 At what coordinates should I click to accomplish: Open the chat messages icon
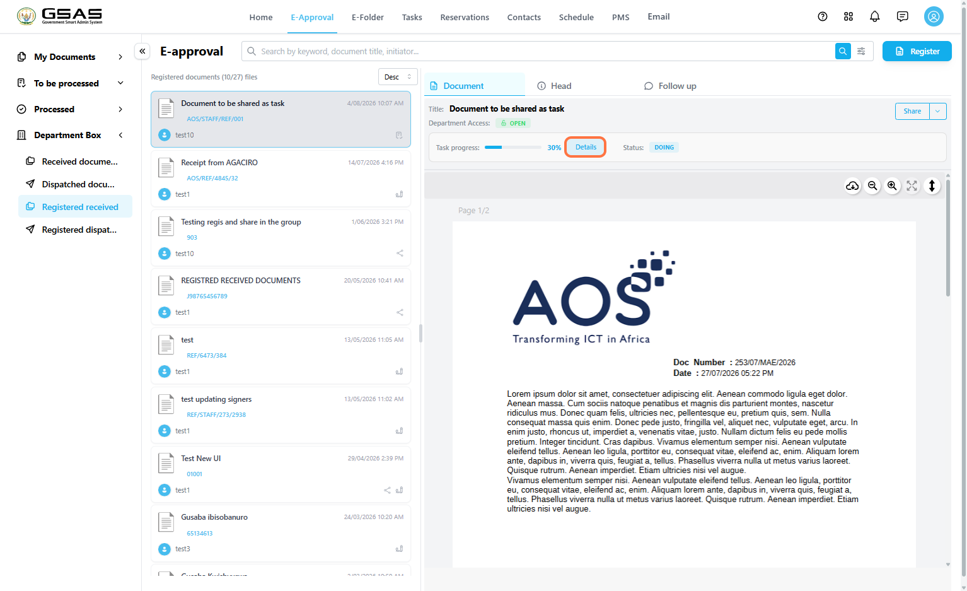[x=903, y=17]
